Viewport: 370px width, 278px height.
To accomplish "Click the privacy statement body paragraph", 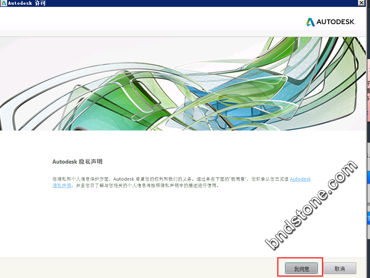I will point(170,182).
